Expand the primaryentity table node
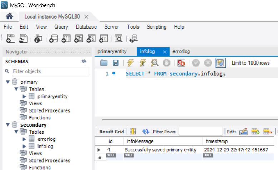The height and width of the screenshot is (170, 278). pyautogui.click(x=24, y=96)
